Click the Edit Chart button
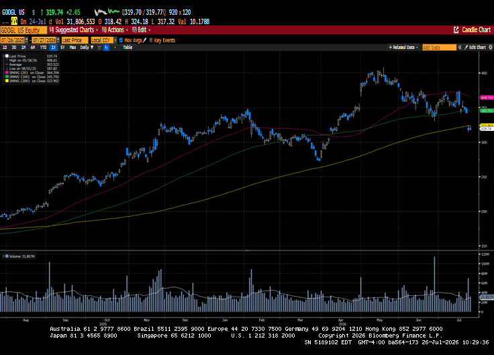Screen dimensions: 494x355 click(475, 48)
